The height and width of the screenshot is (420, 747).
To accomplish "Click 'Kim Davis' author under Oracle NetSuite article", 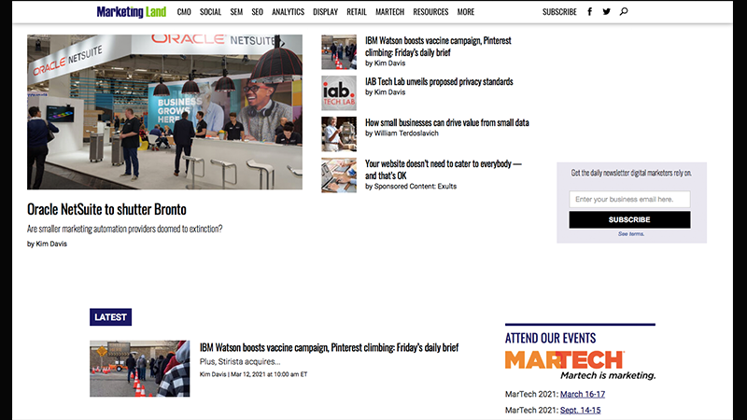I will [x=51, y=244].
